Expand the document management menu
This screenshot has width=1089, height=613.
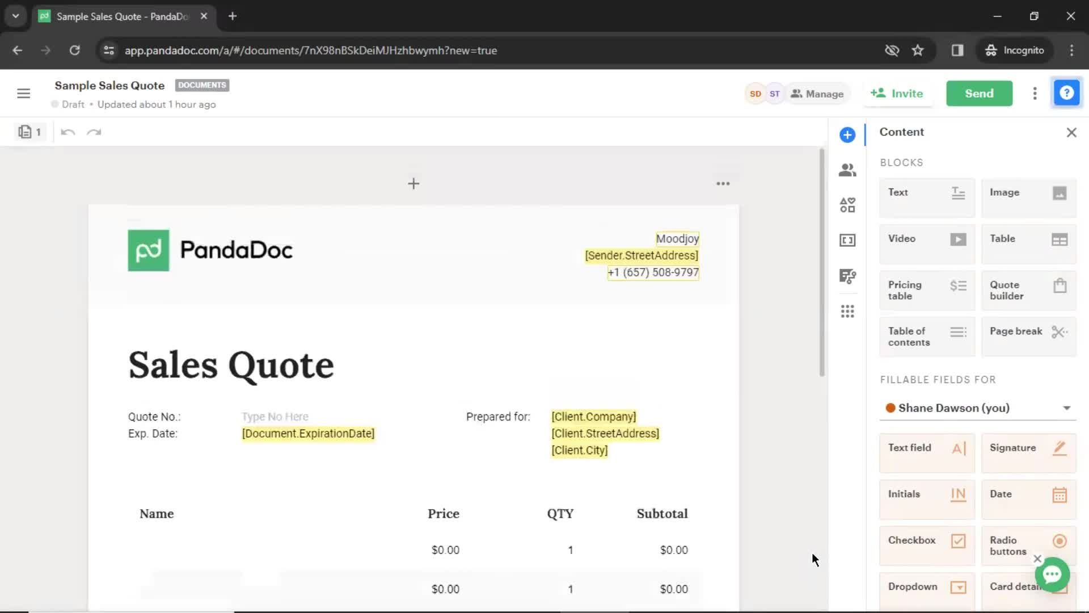tap(1035, 93)
